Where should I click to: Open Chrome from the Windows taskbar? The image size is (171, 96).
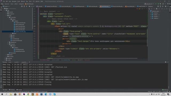pos(28,94)
